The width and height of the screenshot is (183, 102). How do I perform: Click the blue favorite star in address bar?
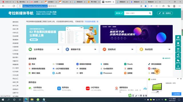(x=146, y=6)
